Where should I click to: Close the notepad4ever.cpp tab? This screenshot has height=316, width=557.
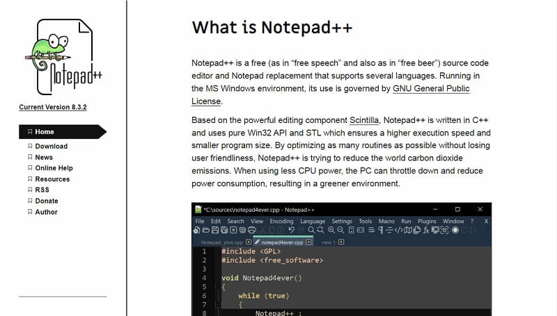point(308,242)
